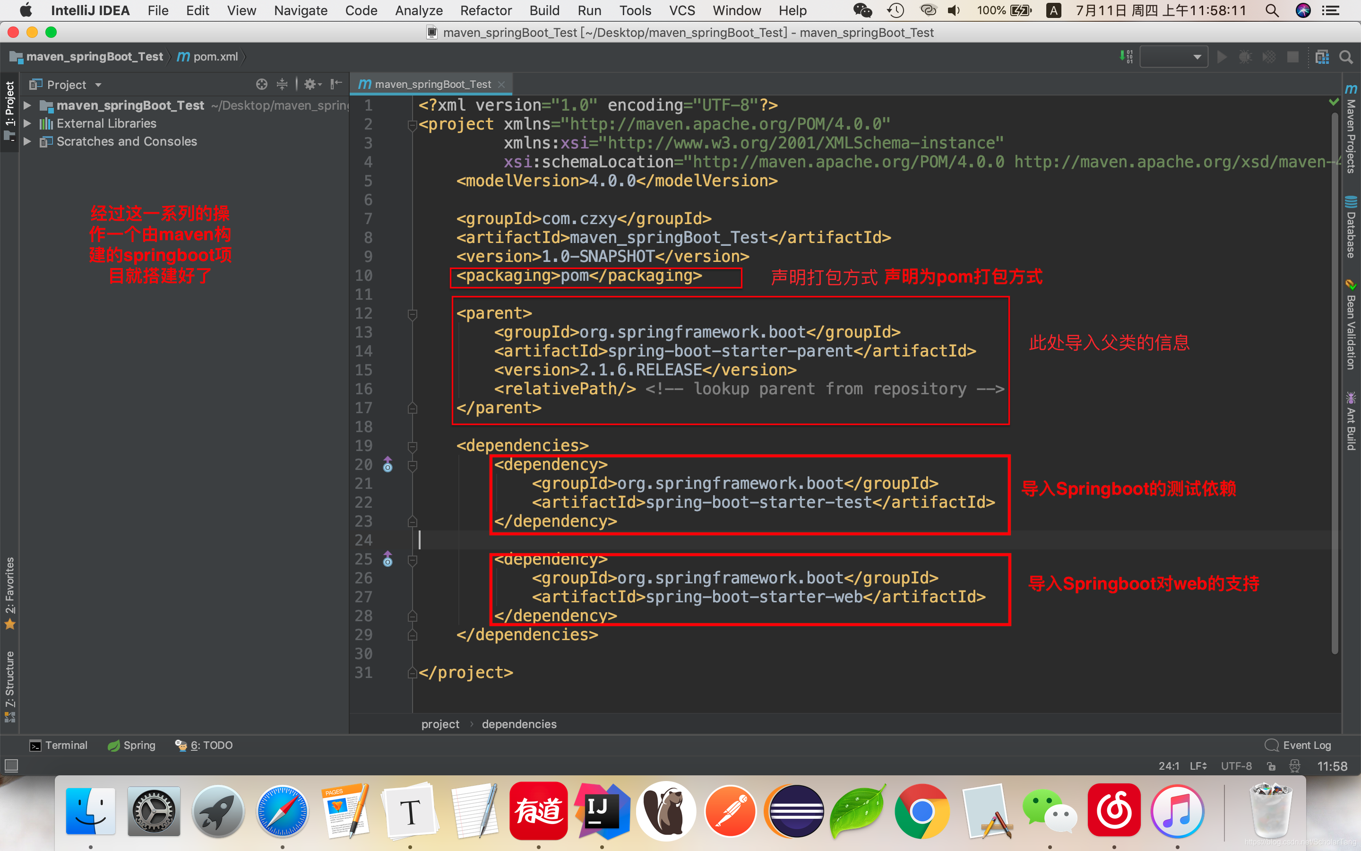Viewport: 1361px width, 851px height.
Task: Click the green inspection checkmark indicator
Action: (x=1334, y=102)
